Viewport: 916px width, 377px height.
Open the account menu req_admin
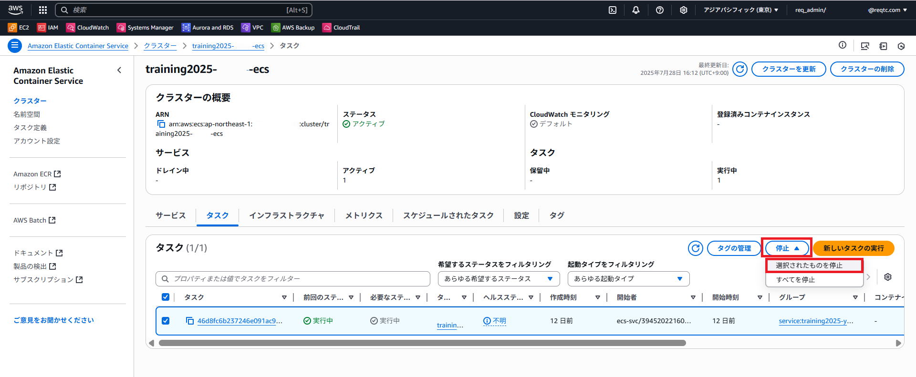pyautogui.click(x=851, y=10)
